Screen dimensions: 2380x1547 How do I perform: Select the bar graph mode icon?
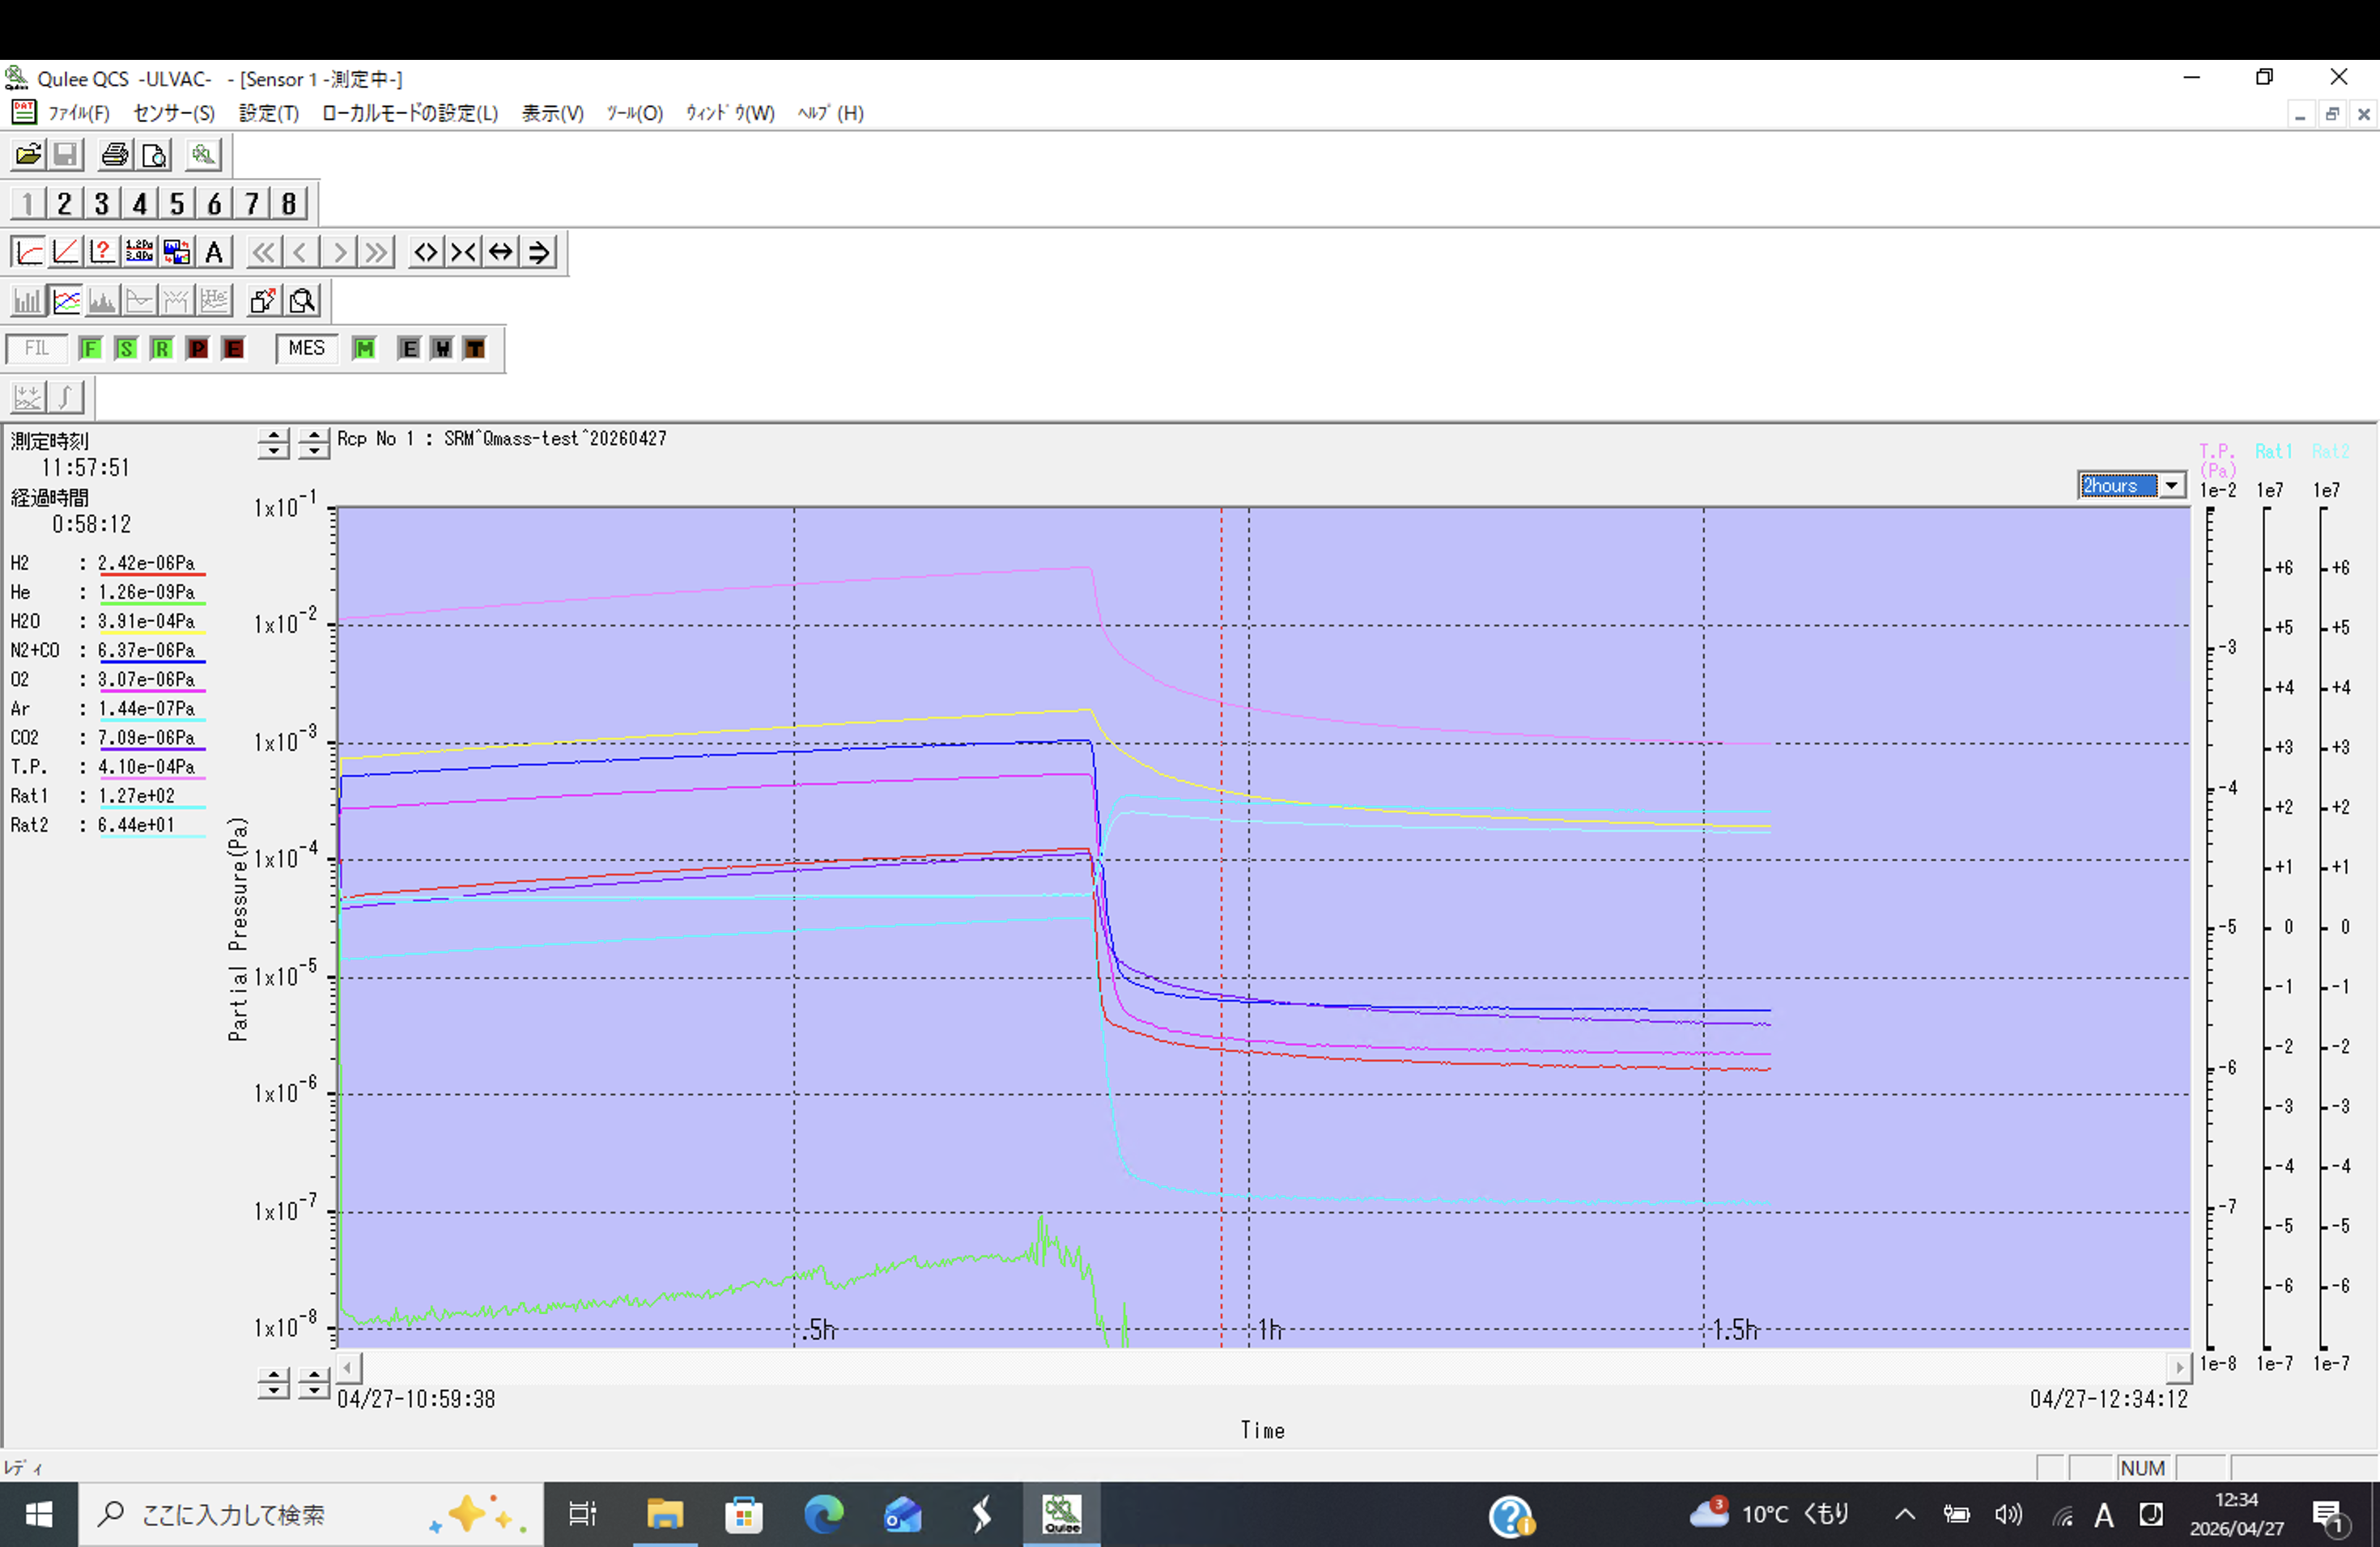pyautogui.click(x=28, y=301)
